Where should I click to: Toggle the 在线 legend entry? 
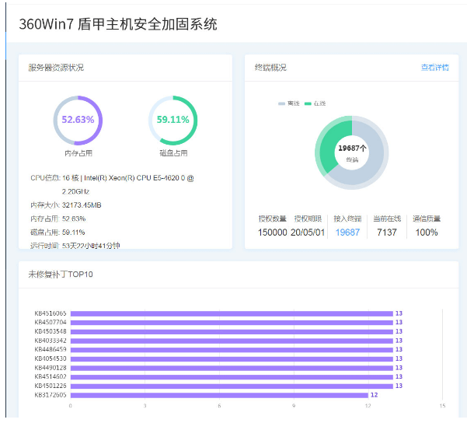point(315,103)
